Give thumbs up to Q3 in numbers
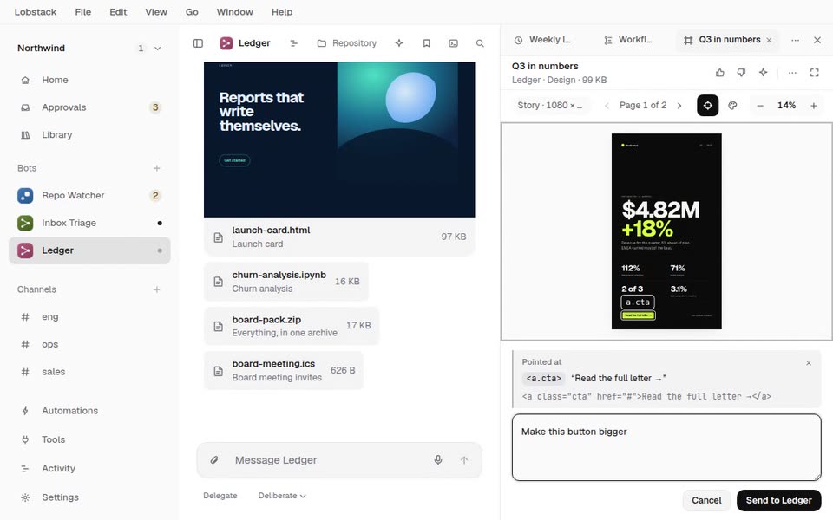The image size is (833, 520). [720, 73]
